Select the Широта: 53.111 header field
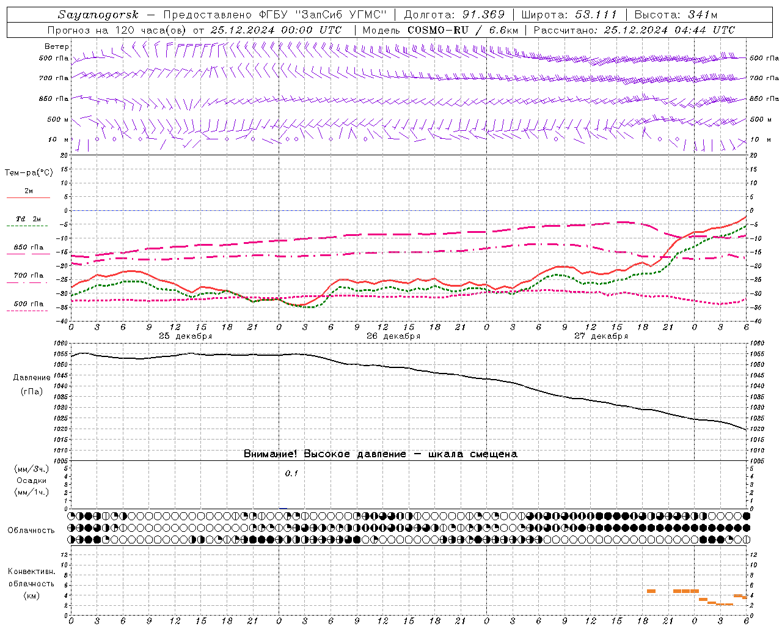The width and height of the screenshot is (782, 626). (569, 15)
